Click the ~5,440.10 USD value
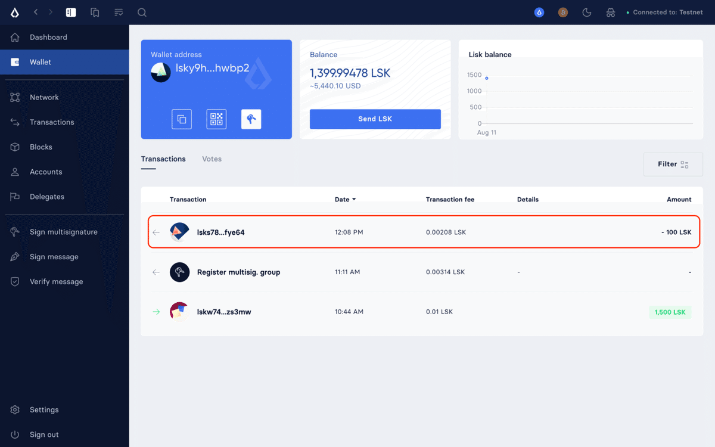The height and width of the screenshot is (447, 715). [335, 86]
